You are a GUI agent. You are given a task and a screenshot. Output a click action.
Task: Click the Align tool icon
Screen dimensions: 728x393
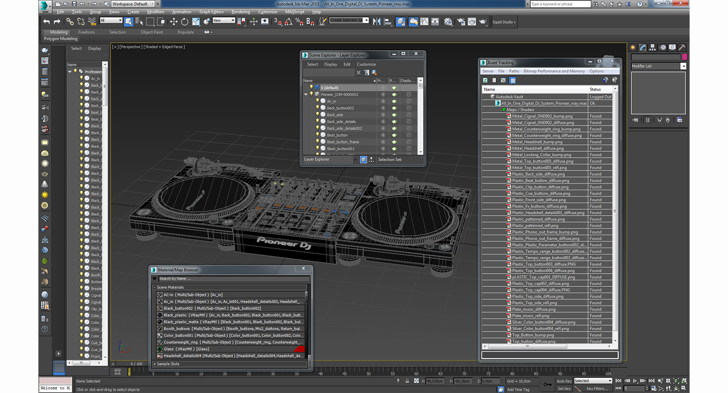388,22
